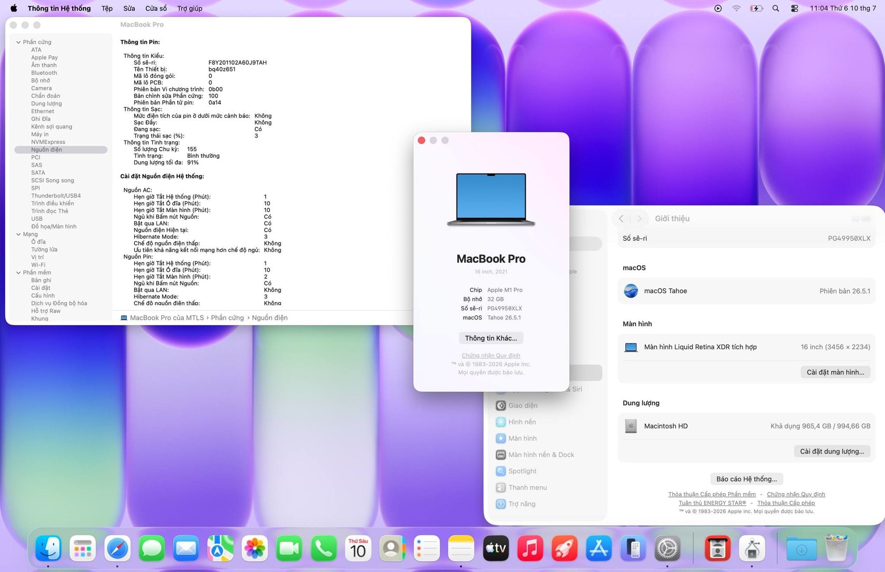Select Bluetooth in the hardware sidebar list
The width and height of the screenshot is (885, 572).
(x=44, y=73)
